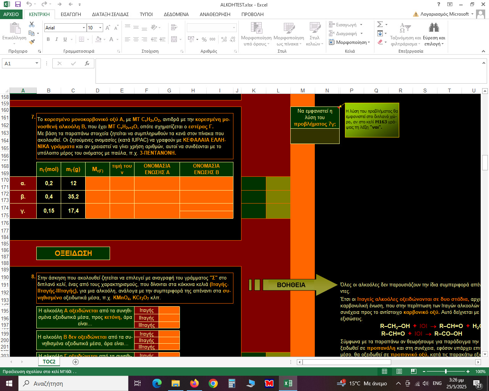Click the Save icon in quick access toolbar
The width and height of the screenshot is (489, 391).
(18, 5)
